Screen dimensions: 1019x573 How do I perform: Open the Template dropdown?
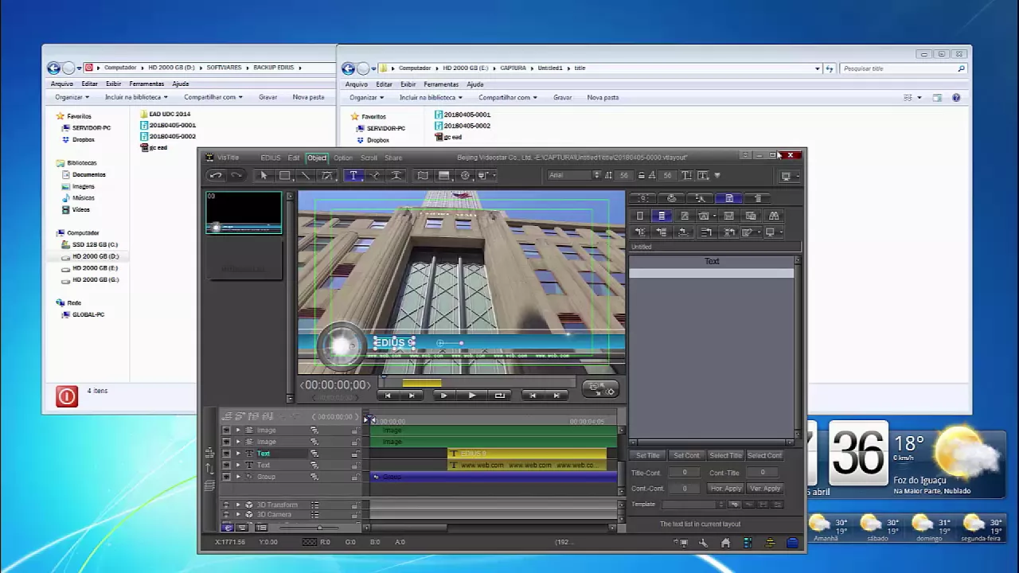694,505
